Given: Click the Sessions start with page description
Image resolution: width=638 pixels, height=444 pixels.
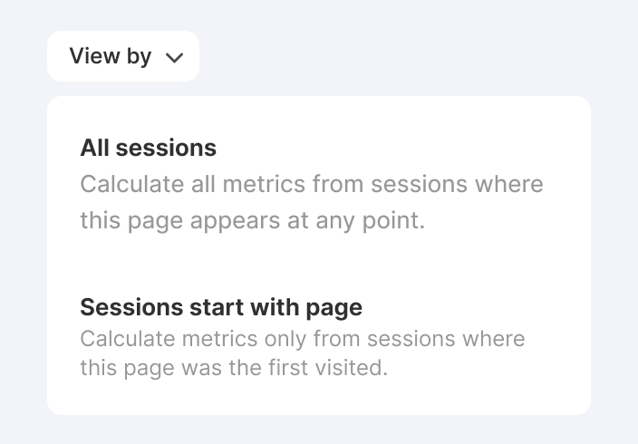Looking at the screenshot, I should (302, 354).
